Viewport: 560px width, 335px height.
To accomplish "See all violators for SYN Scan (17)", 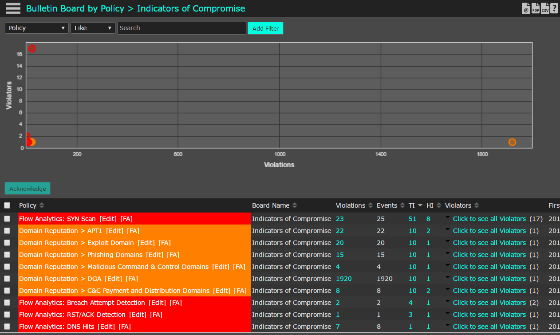I will tap(489, 219).
